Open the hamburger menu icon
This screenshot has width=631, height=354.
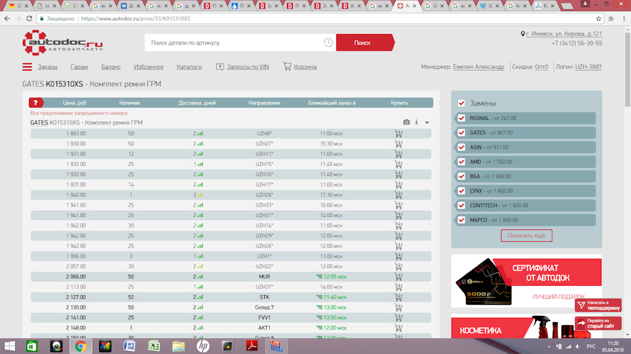(x=27, y=67)
